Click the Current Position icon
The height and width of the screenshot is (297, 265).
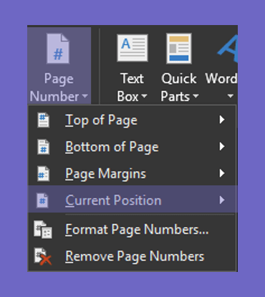[x=42, y=200]
